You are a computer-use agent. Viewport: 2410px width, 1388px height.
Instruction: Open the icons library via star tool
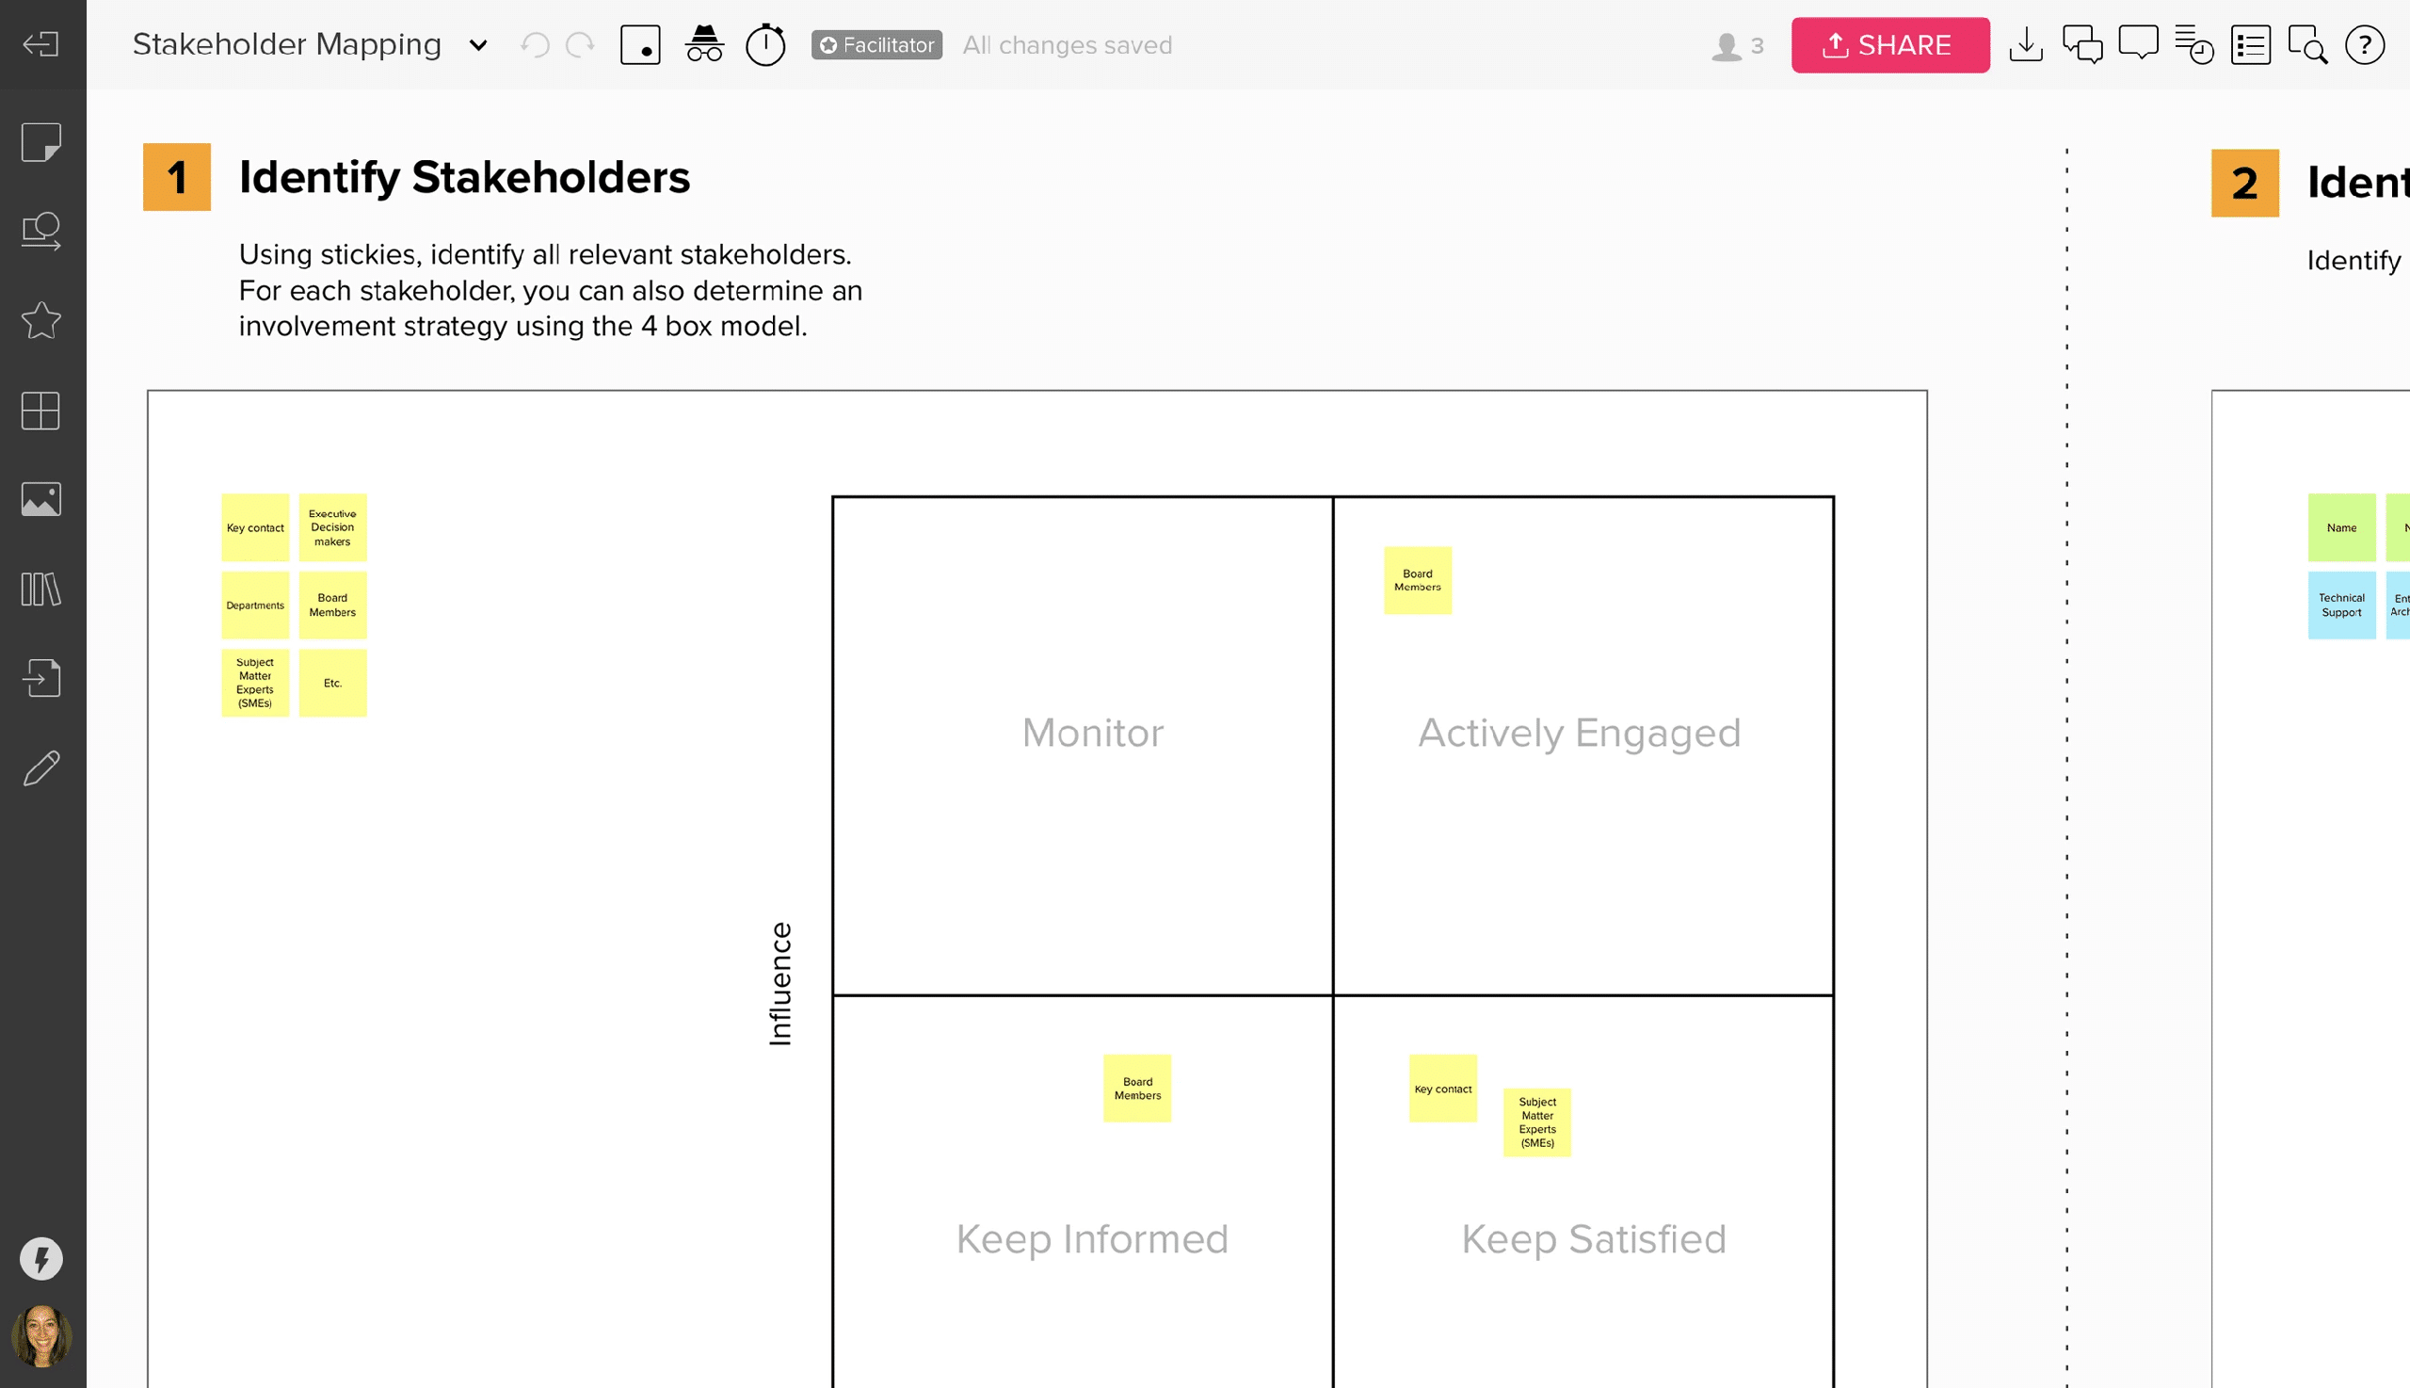coord(42,321)
